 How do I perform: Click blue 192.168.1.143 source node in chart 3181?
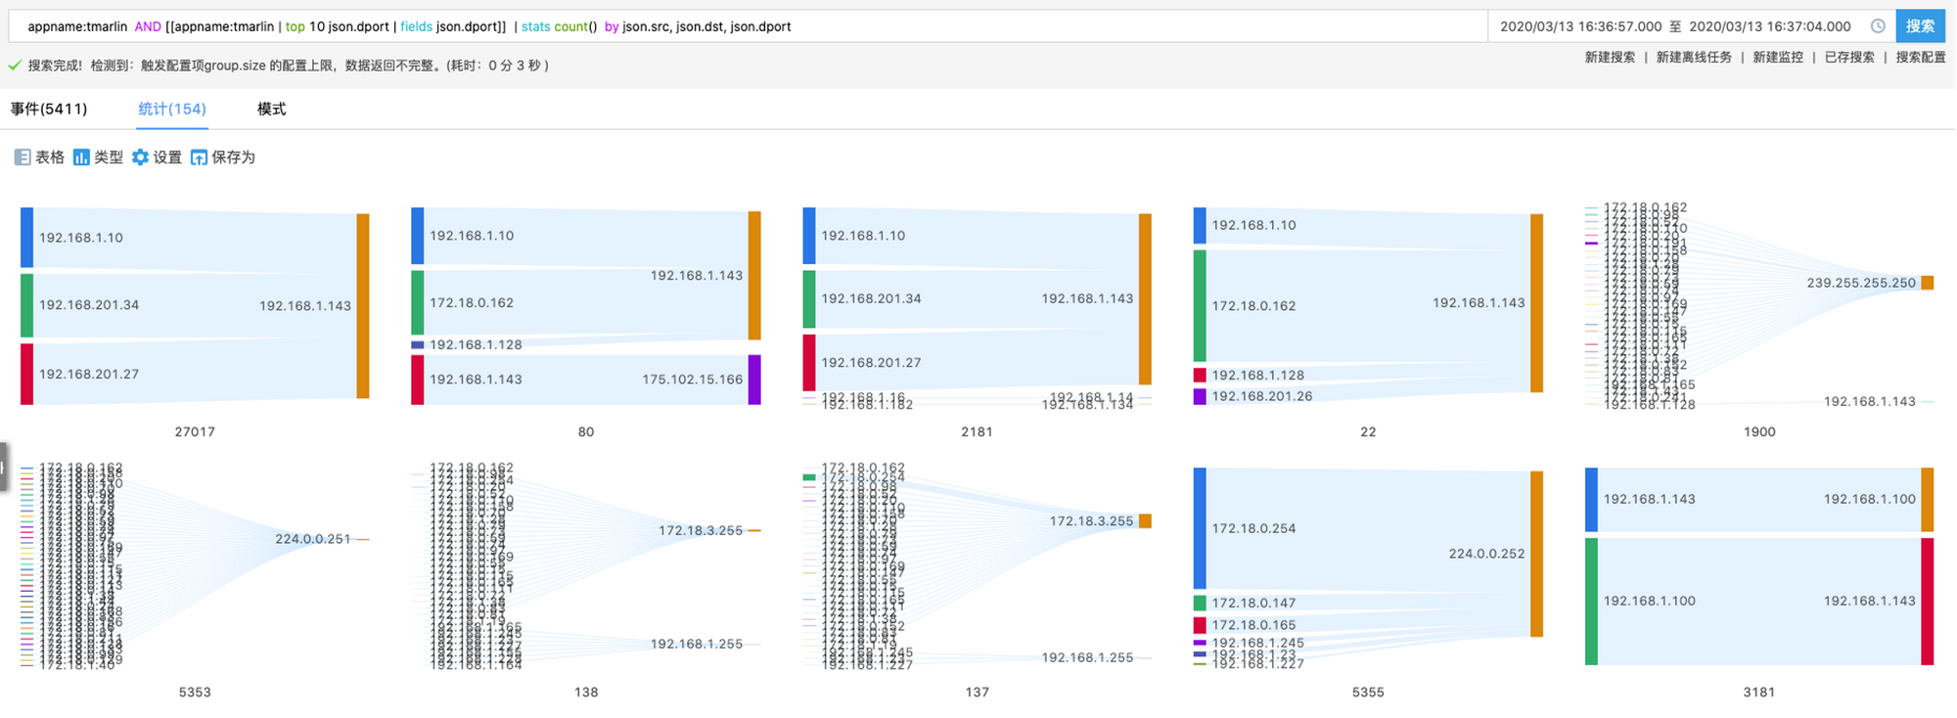[x=1591, y=500]
